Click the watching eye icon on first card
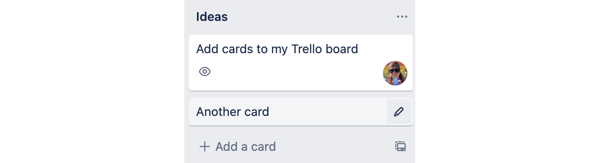The width and height of the screenshot is (600, 163). point(205,71)
